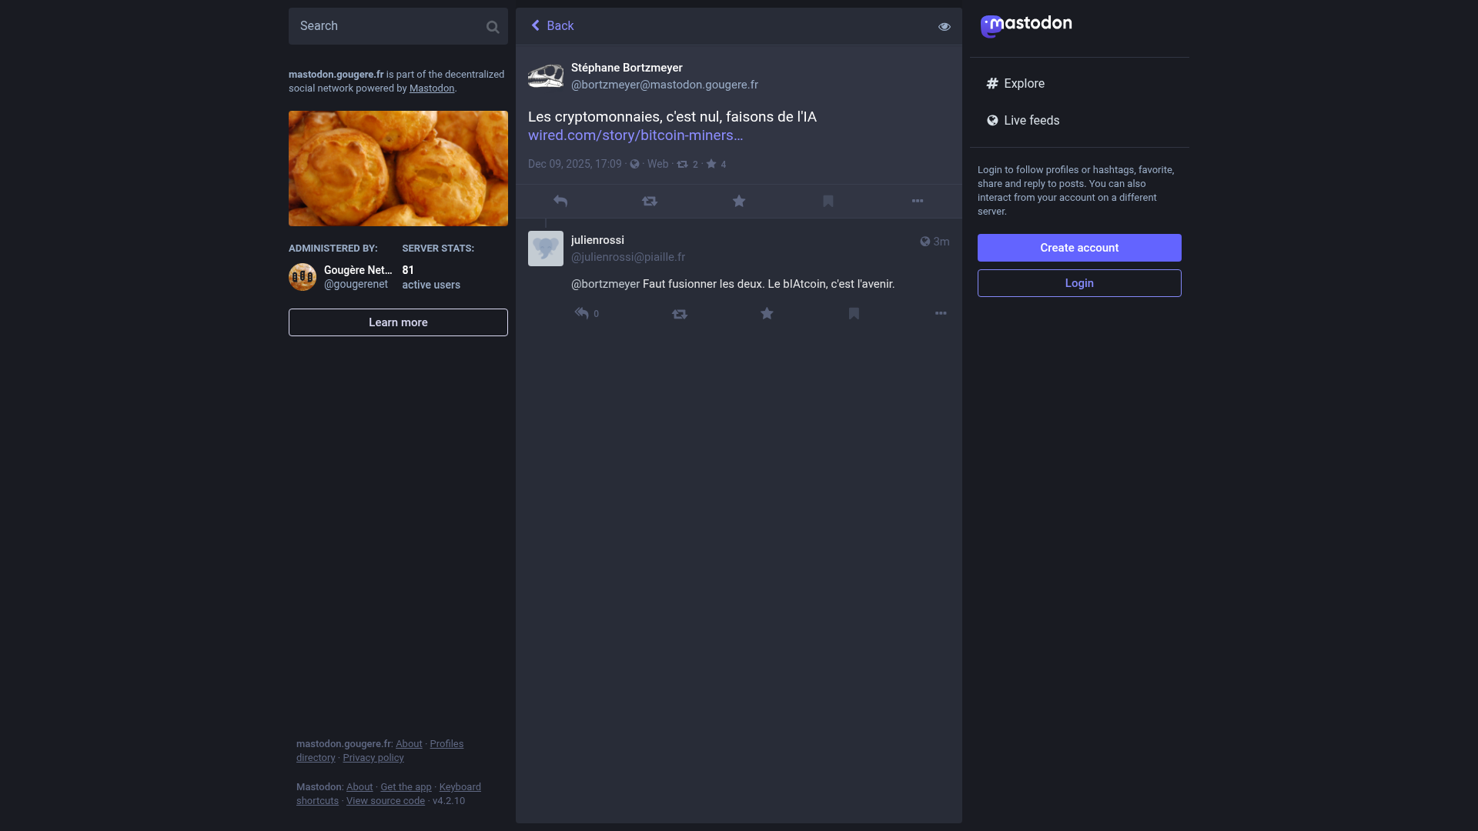Image resolution: width=1478 pixels, height=831 pixels.
Task: Open Live feeds
Action: 1032,120
